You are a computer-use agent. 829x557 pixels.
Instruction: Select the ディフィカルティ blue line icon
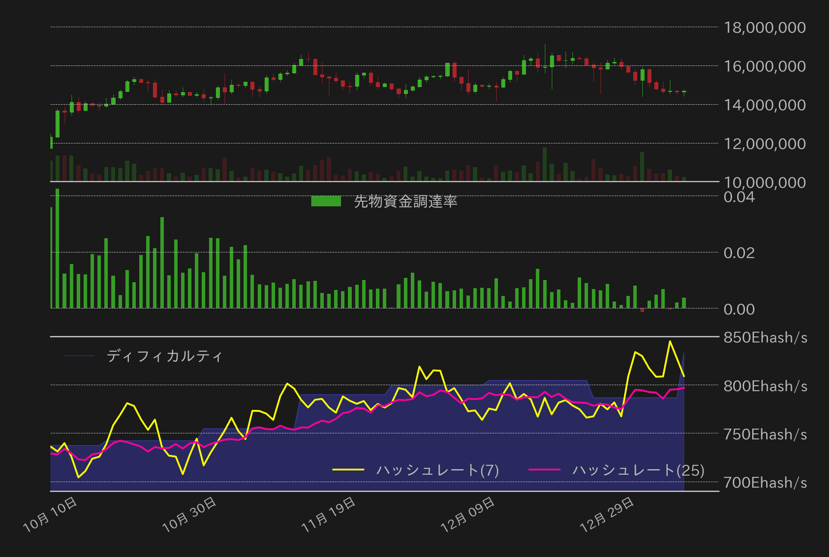(79, 355)
